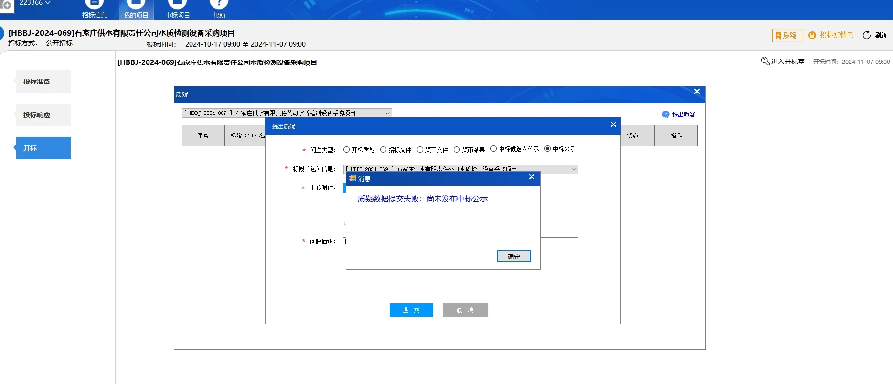Screen dimensions: 893x384
Task: Click the 进入开标室 link
Action: pyautogui.click(x=788, y=62)
